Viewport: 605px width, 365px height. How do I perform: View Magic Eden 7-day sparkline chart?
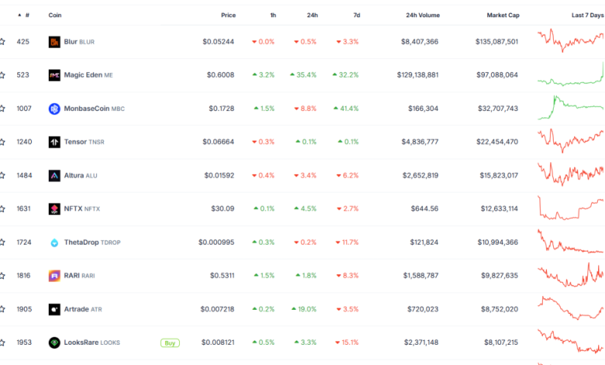570,75
